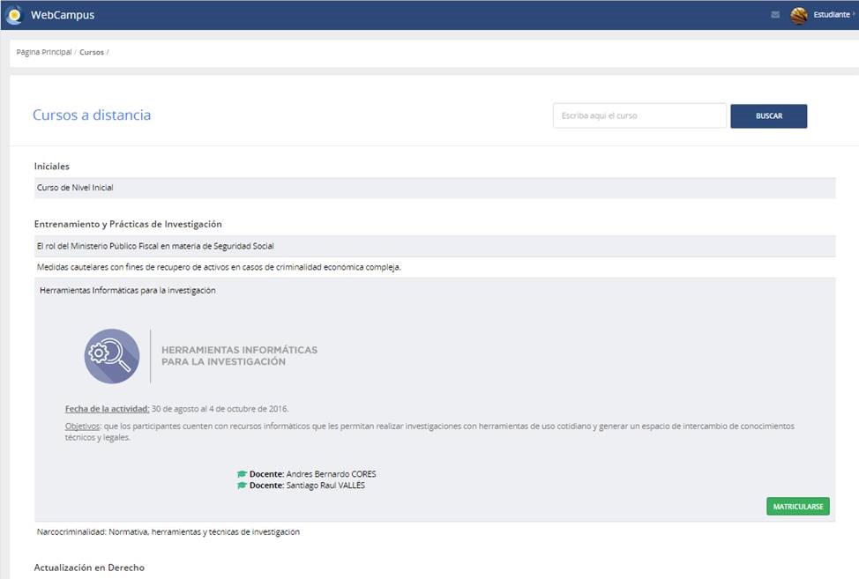The image size is (859, 579).
Task: Enroll using the green MATRICULARSE button
Action: 797,507
